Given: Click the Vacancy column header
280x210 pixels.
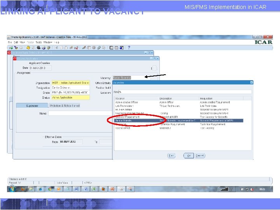Looking at the screenshot, I should [x=136, y=98].
